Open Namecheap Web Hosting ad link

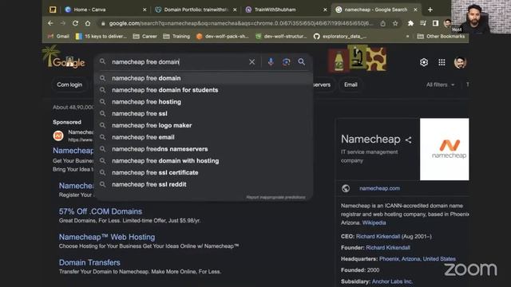[x=107, y=237]
